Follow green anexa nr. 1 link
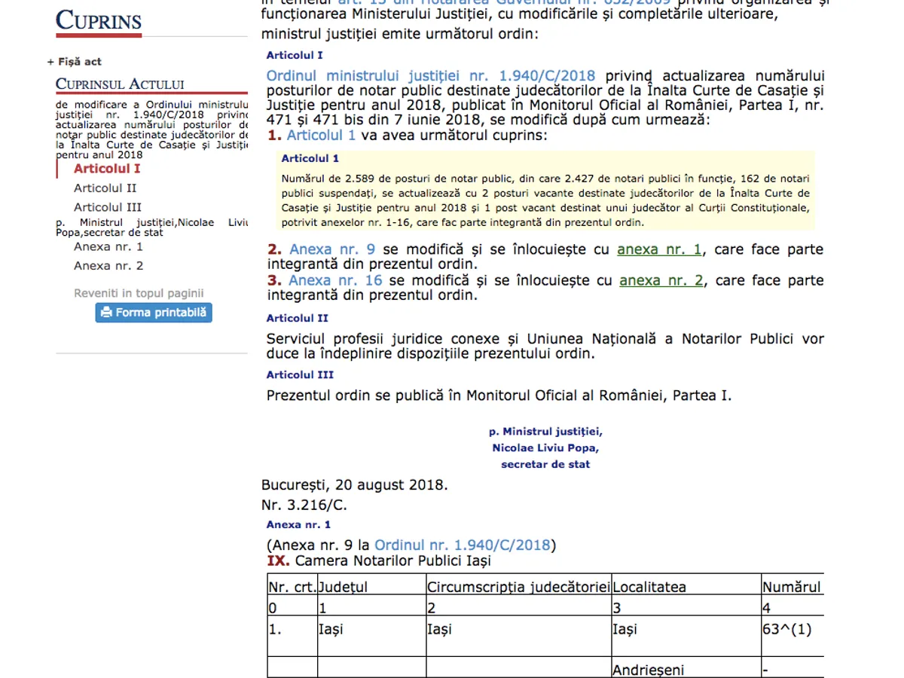The width and height of the screenshot is (904, 678). coord(659,249)
